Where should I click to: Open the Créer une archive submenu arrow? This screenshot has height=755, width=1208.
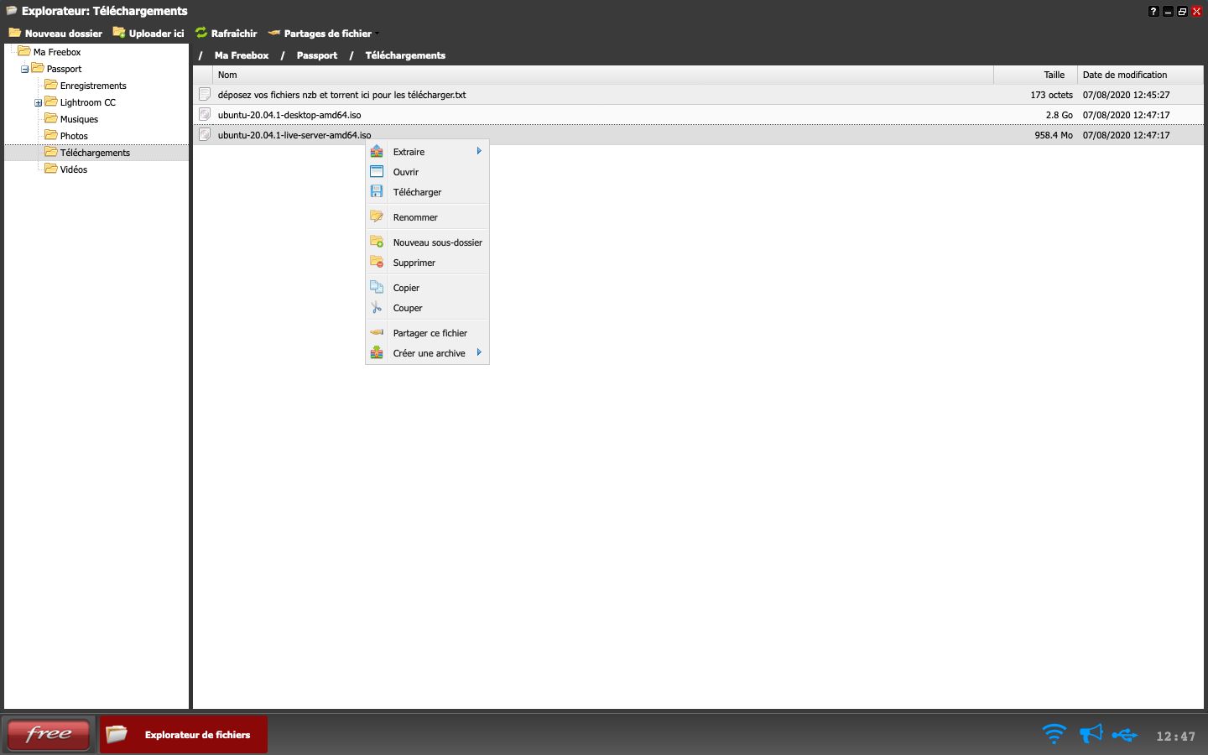click(479, 352)
